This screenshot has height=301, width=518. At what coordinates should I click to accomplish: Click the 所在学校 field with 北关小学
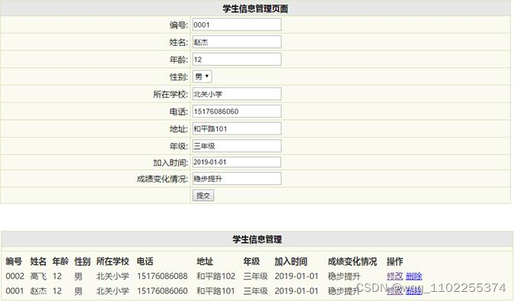click(x=237, y=94)
